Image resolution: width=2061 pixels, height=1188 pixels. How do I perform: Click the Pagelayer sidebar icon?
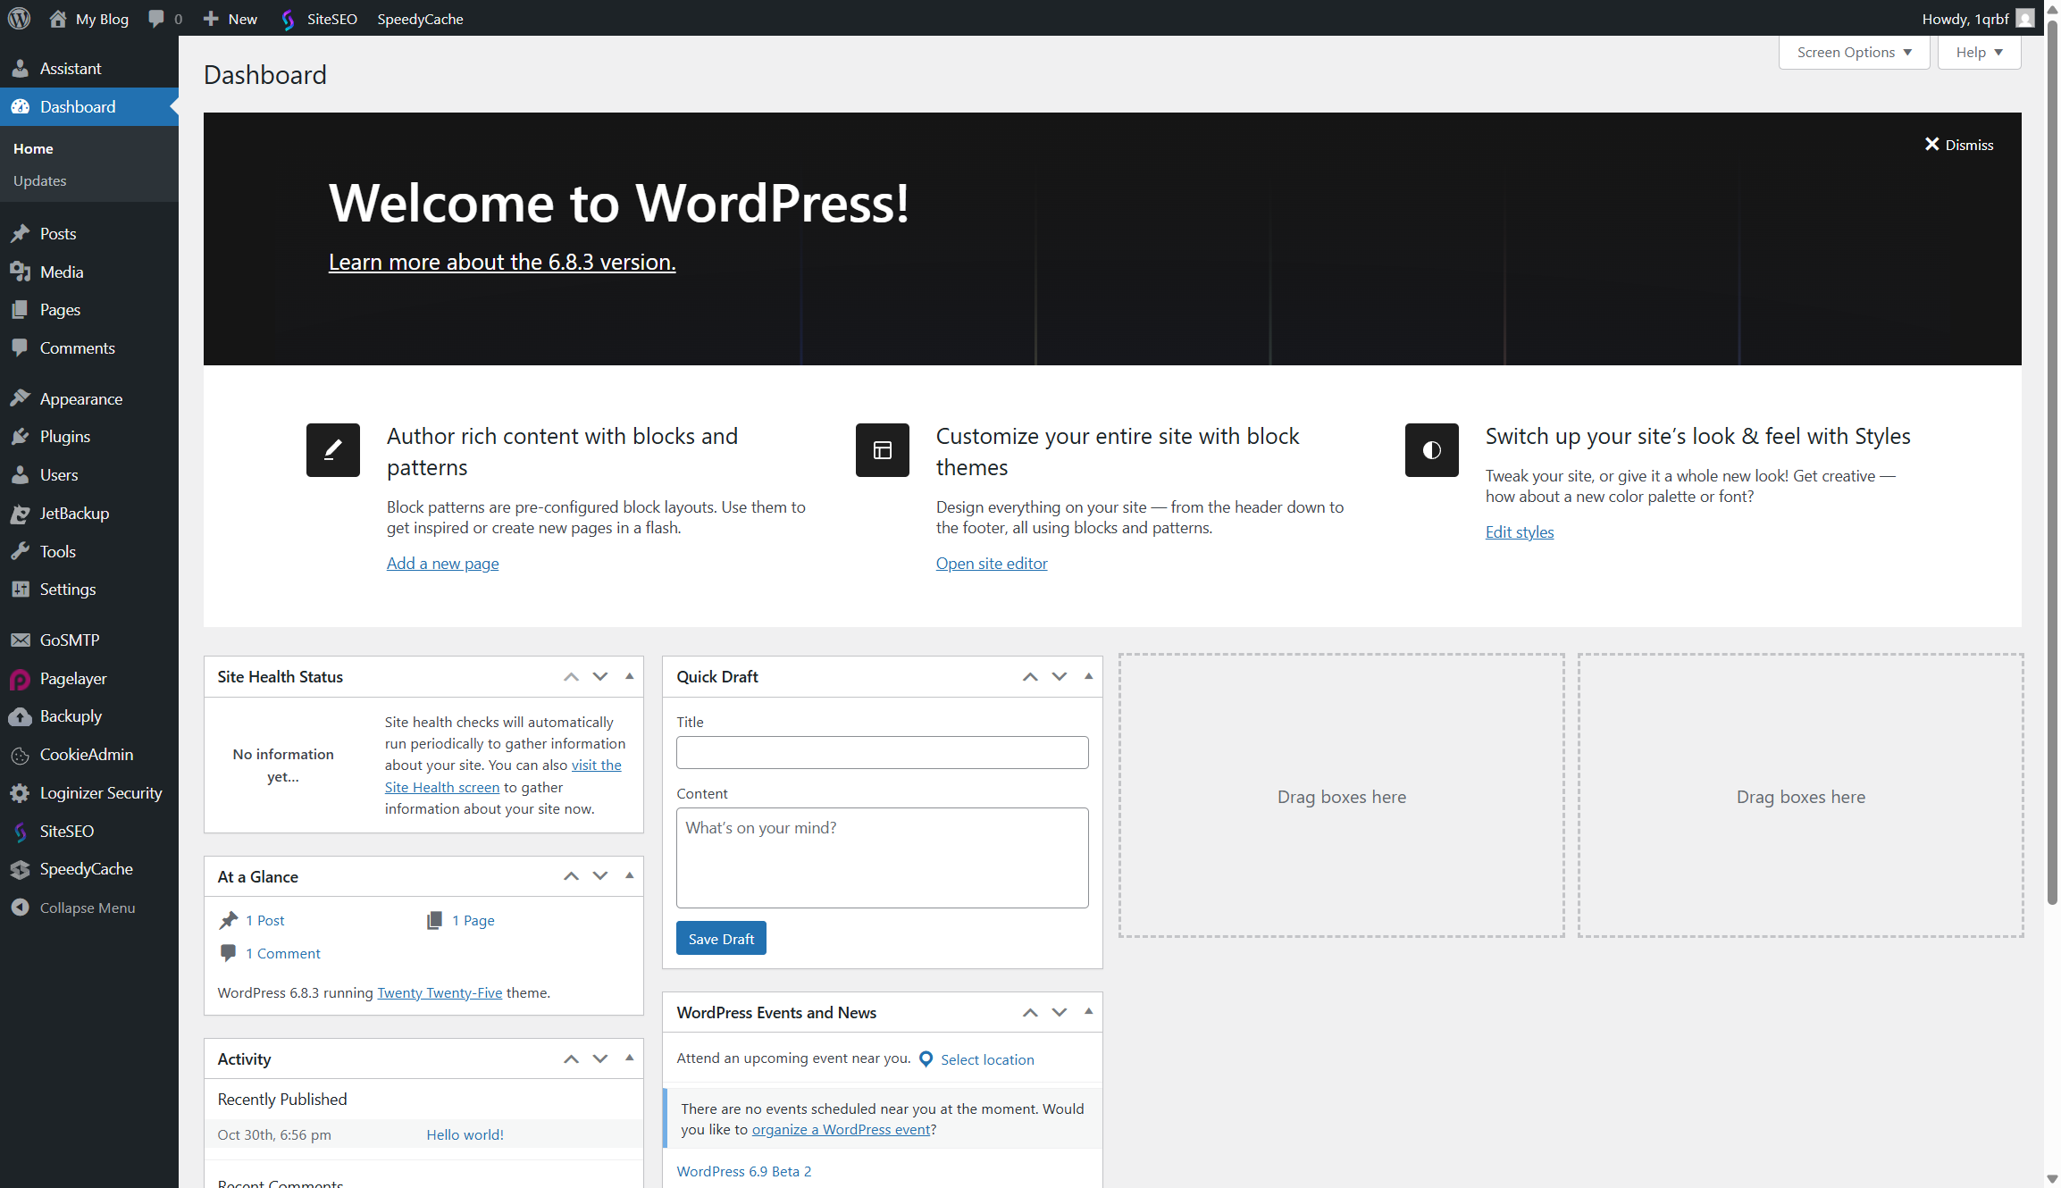pyautogui.click(x=20, y=679)
